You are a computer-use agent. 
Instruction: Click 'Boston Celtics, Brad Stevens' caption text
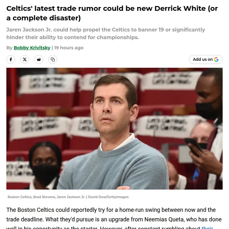click(31, 197)
